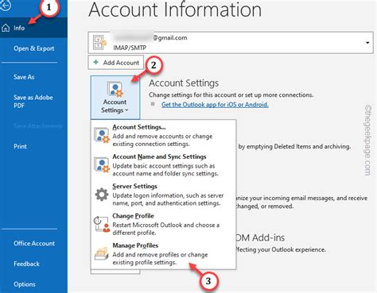377x293 pixels.
Task: Click the icon beside Account Name and Sync Settings
Action: pos(102,165)
